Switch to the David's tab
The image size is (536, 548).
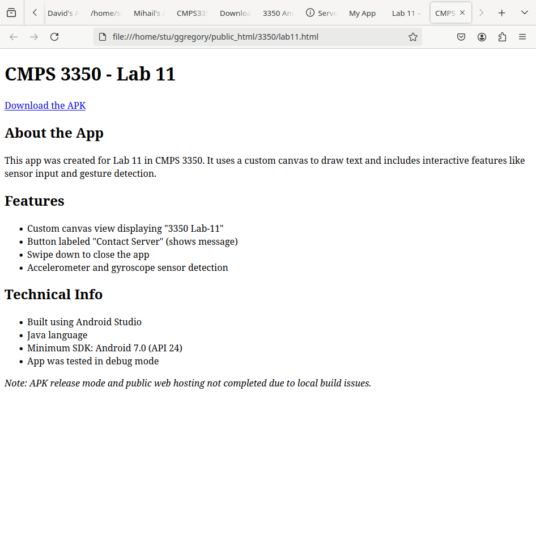tap(62, 13)
